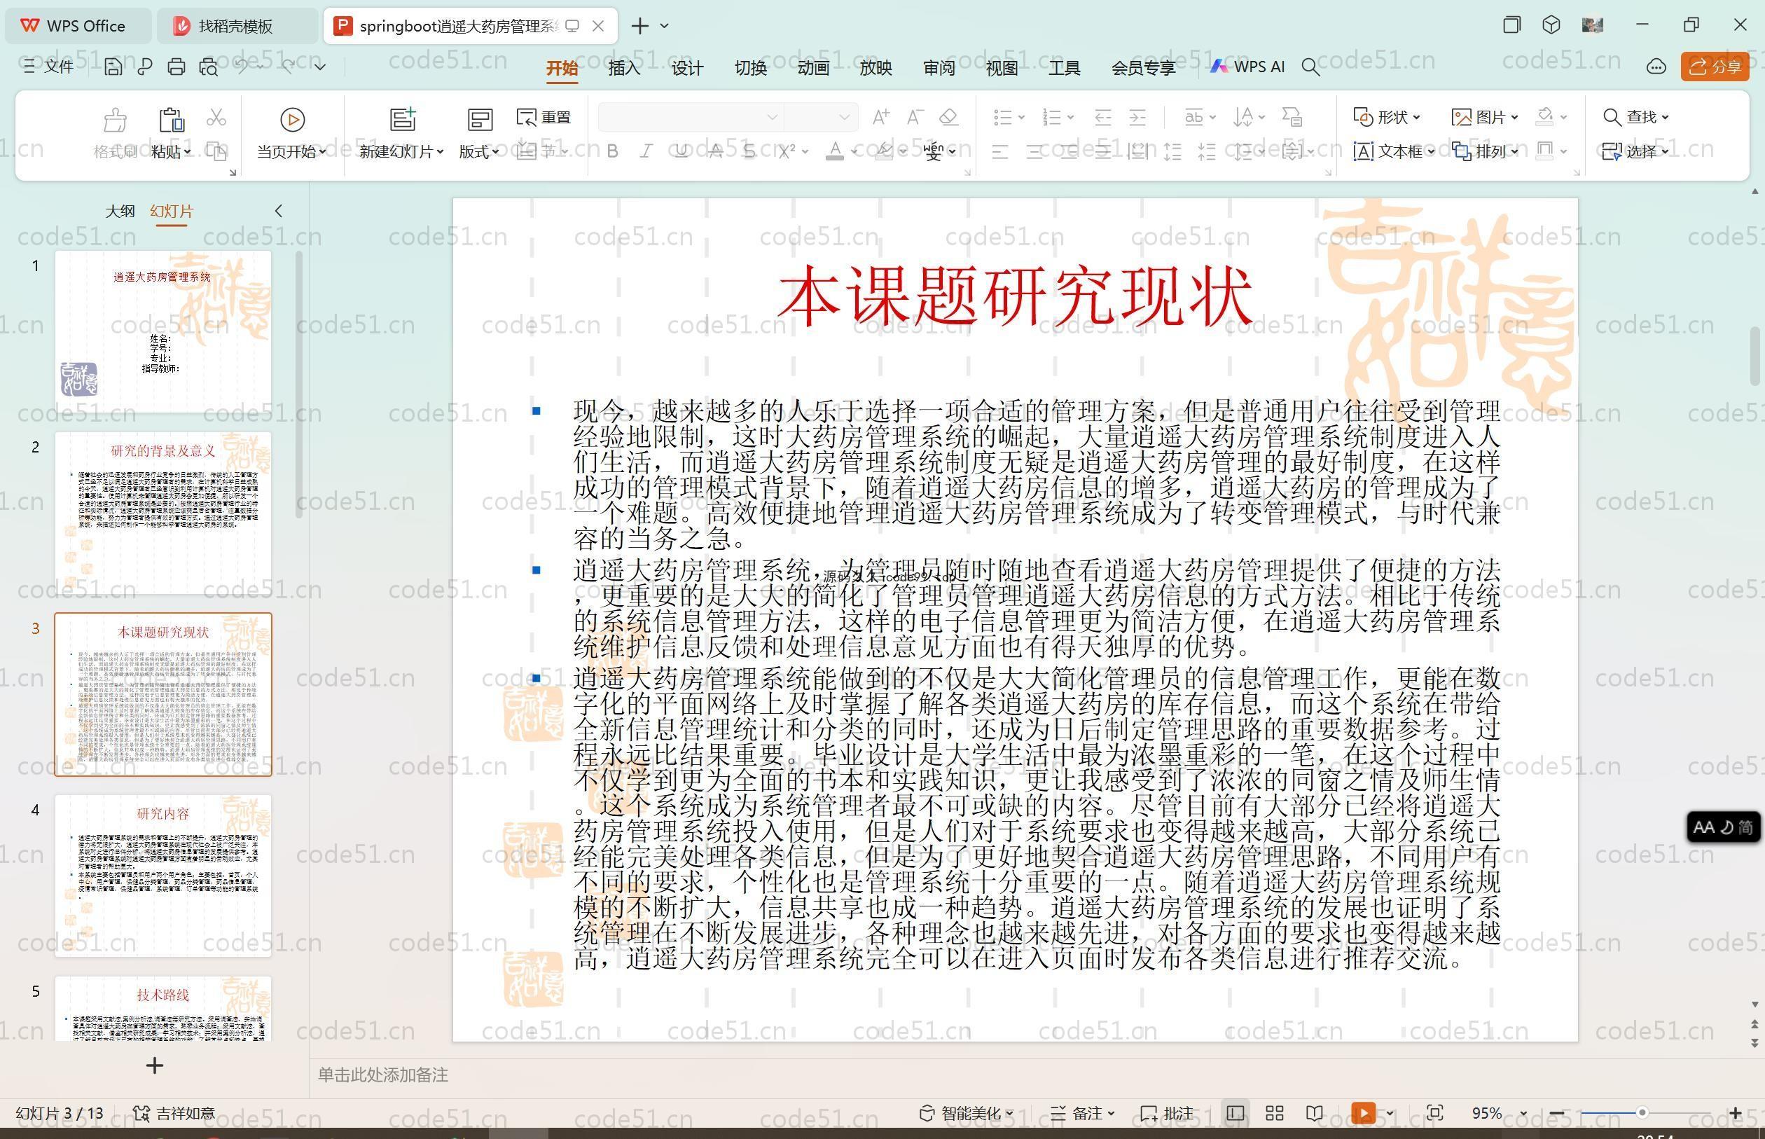Open the Animation (动画) ribbon tab

(812, 67)
